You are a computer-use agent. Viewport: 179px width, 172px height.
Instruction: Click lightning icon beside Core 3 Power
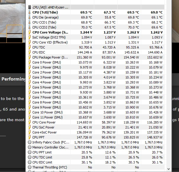click(x=30, y=77)
